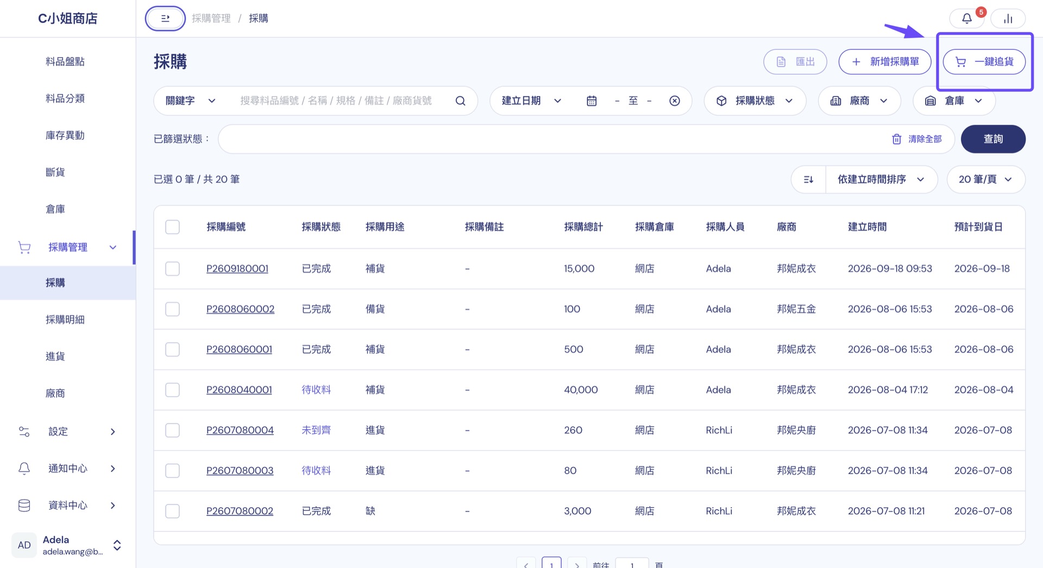Expand the 設定 sidebar section

coord(68,432)
